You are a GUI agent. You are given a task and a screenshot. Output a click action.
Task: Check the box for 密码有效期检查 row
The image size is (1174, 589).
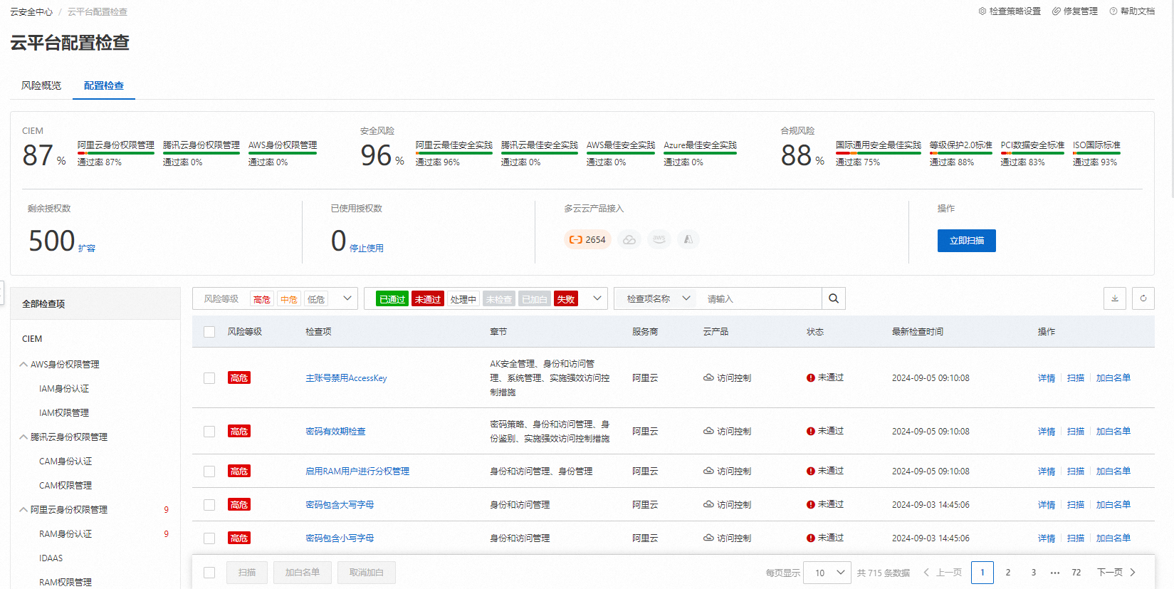209,432
